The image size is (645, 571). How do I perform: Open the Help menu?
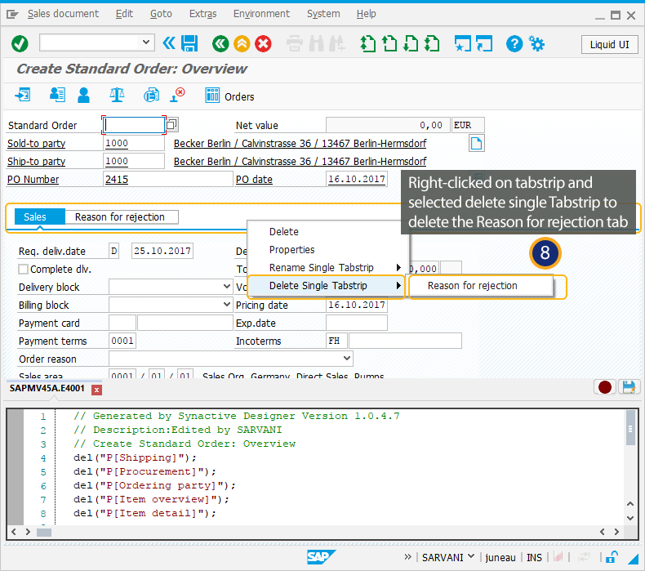click(x=366, y=14)
